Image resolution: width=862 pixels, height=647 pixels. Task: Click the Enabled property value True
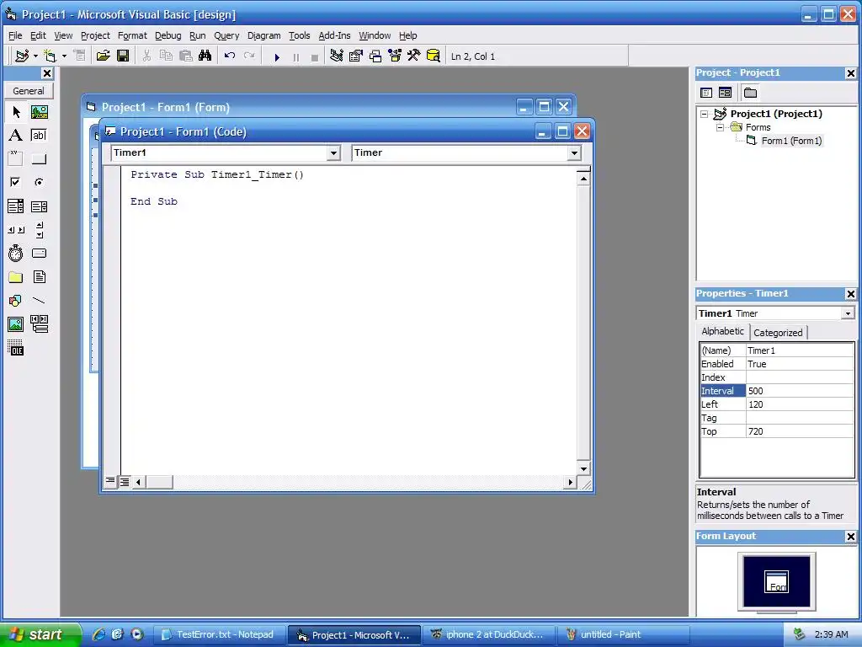[x=800, y=364]
